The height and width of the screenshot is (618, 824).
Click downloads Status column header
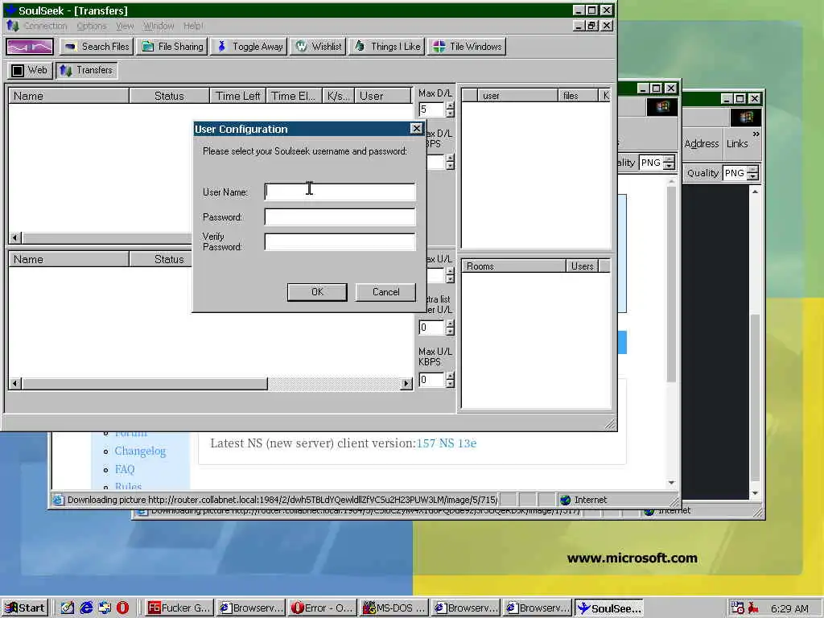pos(169,96)
